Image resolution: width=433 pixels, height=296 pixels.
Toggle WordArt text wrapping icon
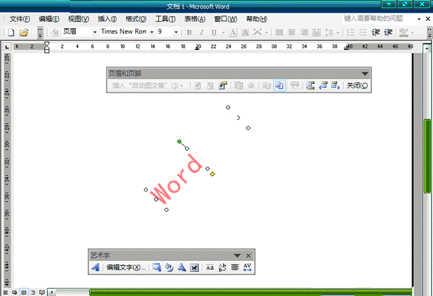point(195,267)
